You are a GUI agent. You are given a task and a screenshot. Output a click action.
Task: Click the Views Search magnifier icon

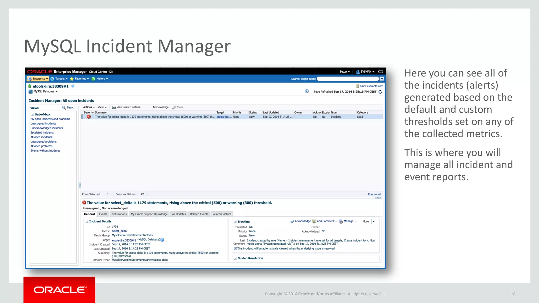pos(64,108)
